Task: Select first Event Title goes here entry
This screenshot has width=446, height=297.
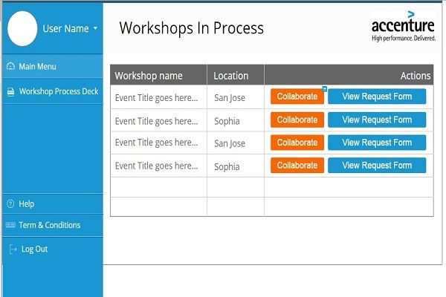Action: point(157,97)
